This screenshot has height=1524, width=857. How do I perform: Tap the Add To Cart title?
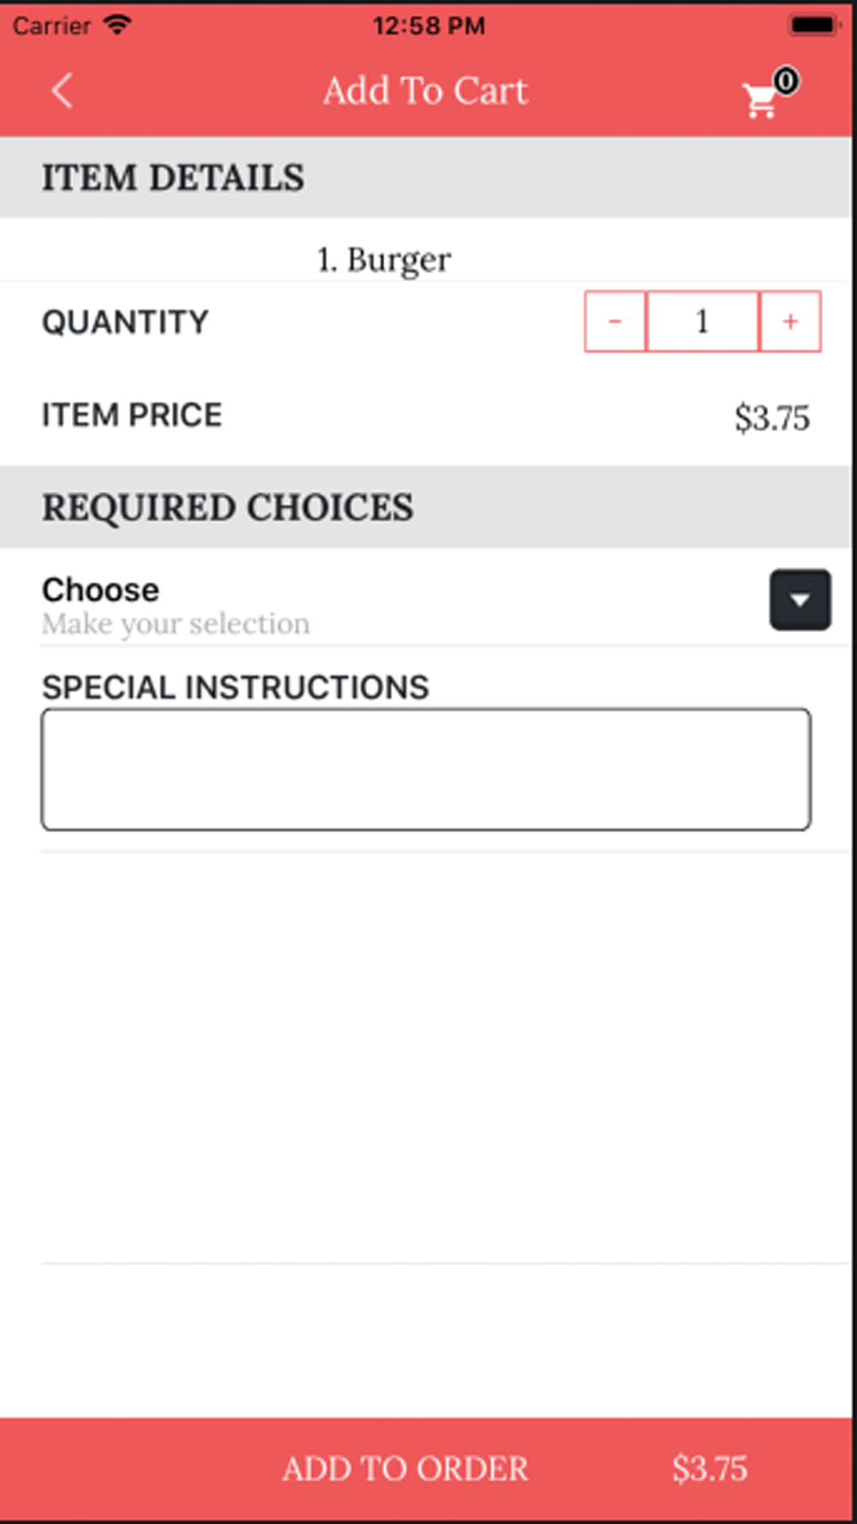(426, 91)
